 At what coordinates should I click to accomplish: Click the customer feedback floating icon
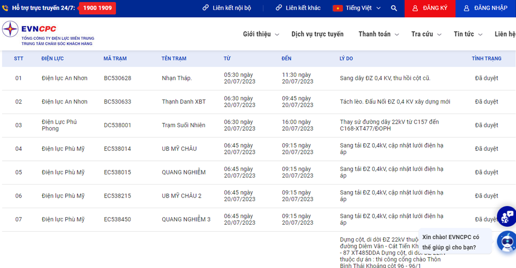click(x=507, y=216)
